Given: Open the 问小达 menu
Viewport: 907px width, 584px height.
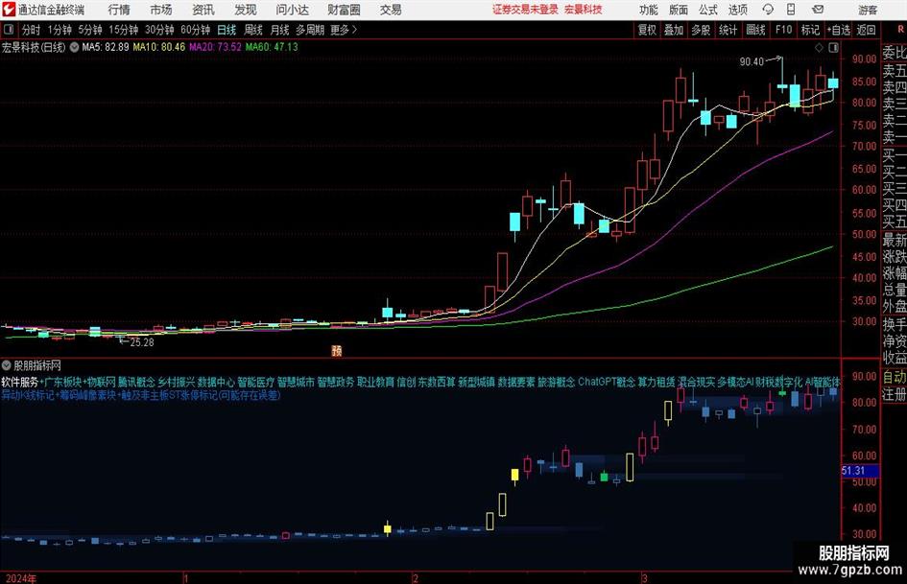Looking at the screenshot, I should tap(292, 10).
